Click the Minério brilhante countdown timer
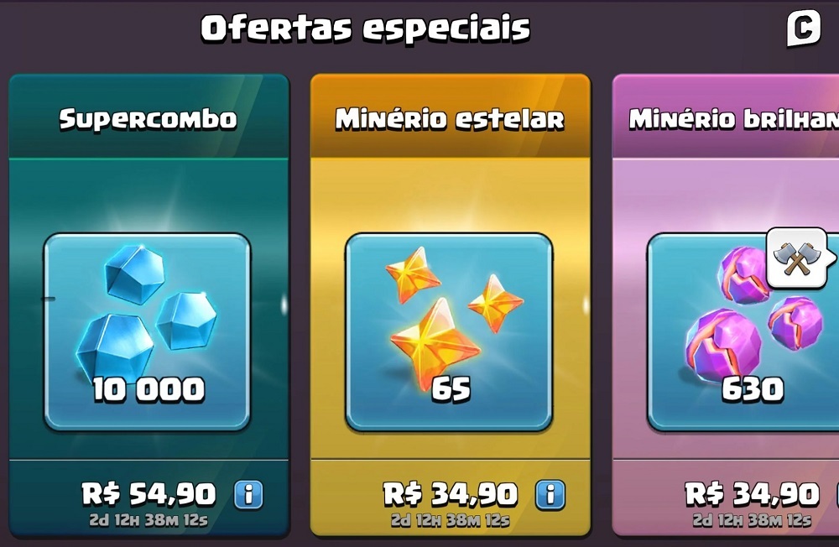Screen dimensions: 839x547 click(x=753, y=520)
